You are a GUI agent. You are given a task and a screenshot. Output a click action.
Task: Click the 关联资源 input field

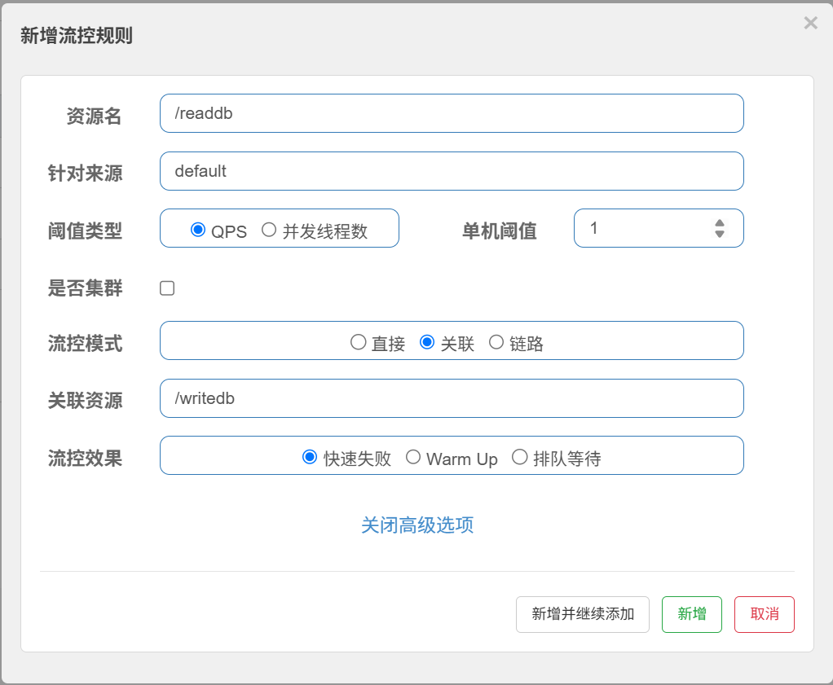coord(451,398)
